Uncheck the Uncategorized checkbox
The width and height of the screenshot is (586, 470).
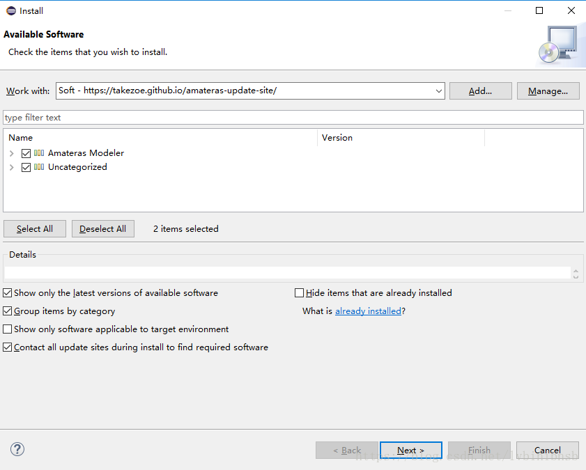pos(26,167)
